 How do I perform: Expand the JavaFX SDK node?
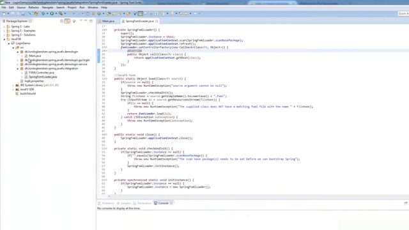click(13, 89)
